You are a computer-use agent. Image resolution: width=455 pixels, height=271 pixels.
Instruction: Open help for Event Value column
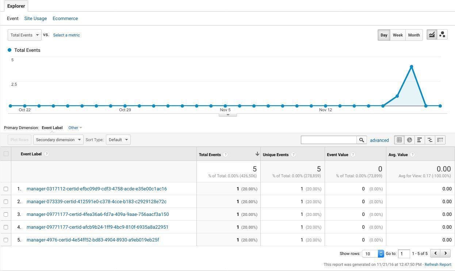353,155
